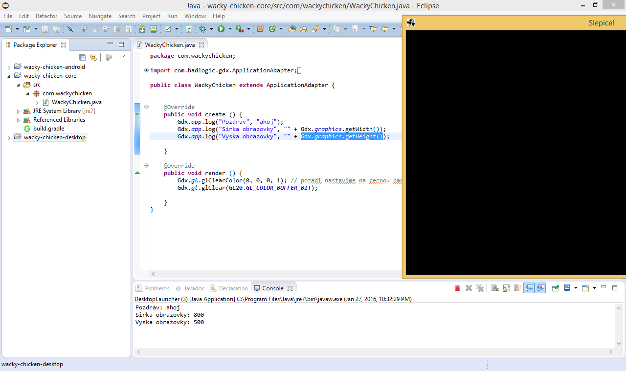Pin the console with the pushpin icon

[556, 288]
